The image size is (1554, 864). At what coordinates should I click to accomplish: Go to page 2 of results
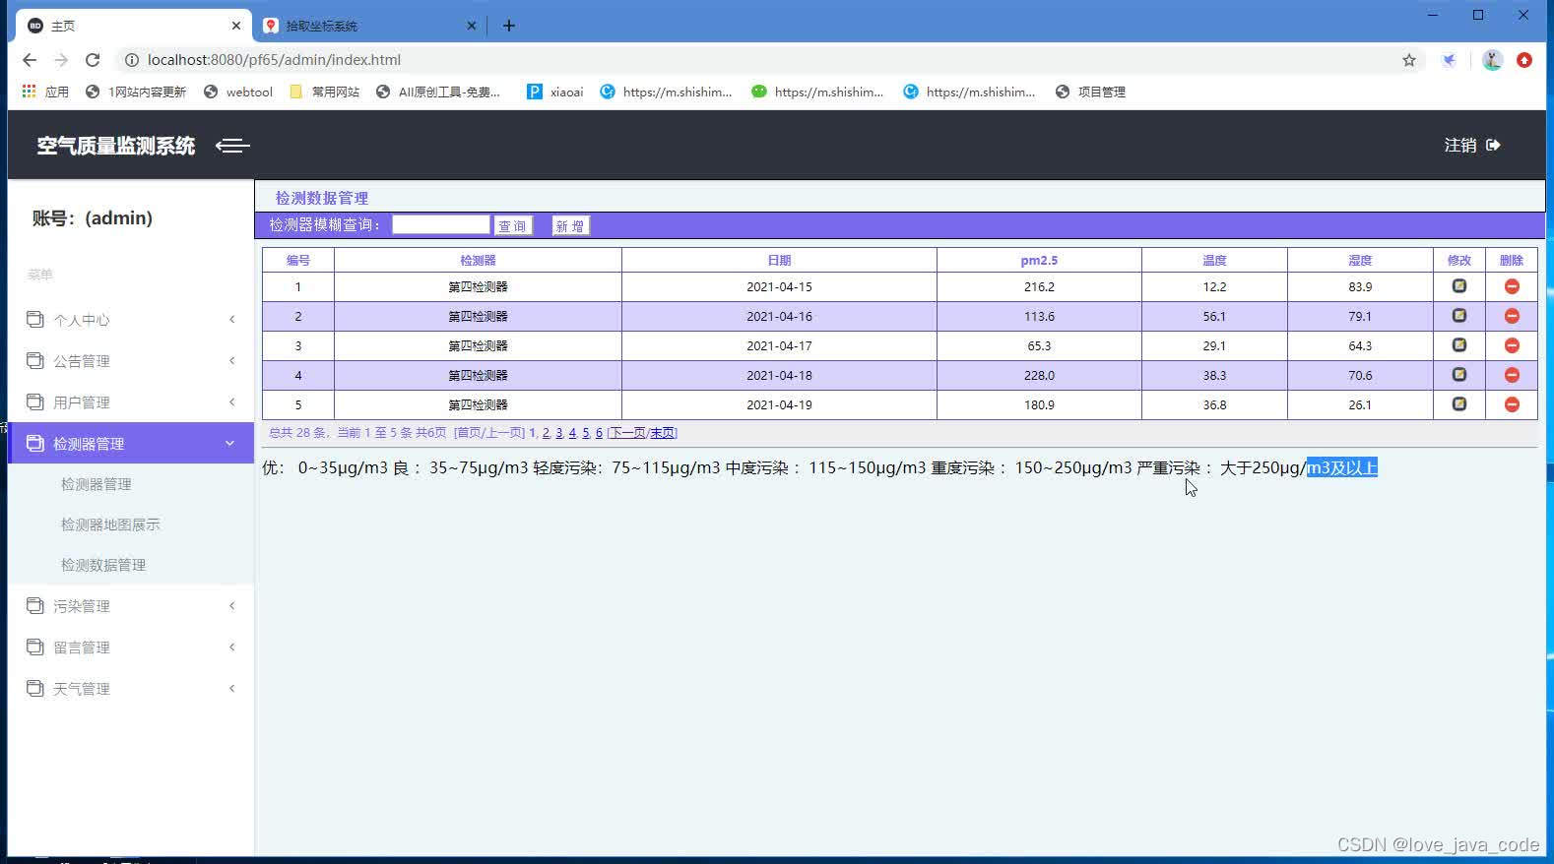547,433
